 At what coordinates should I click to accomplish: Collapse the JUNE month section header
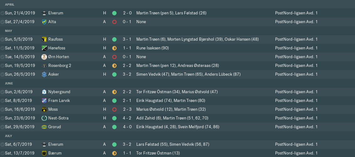[x=9, y=83]
